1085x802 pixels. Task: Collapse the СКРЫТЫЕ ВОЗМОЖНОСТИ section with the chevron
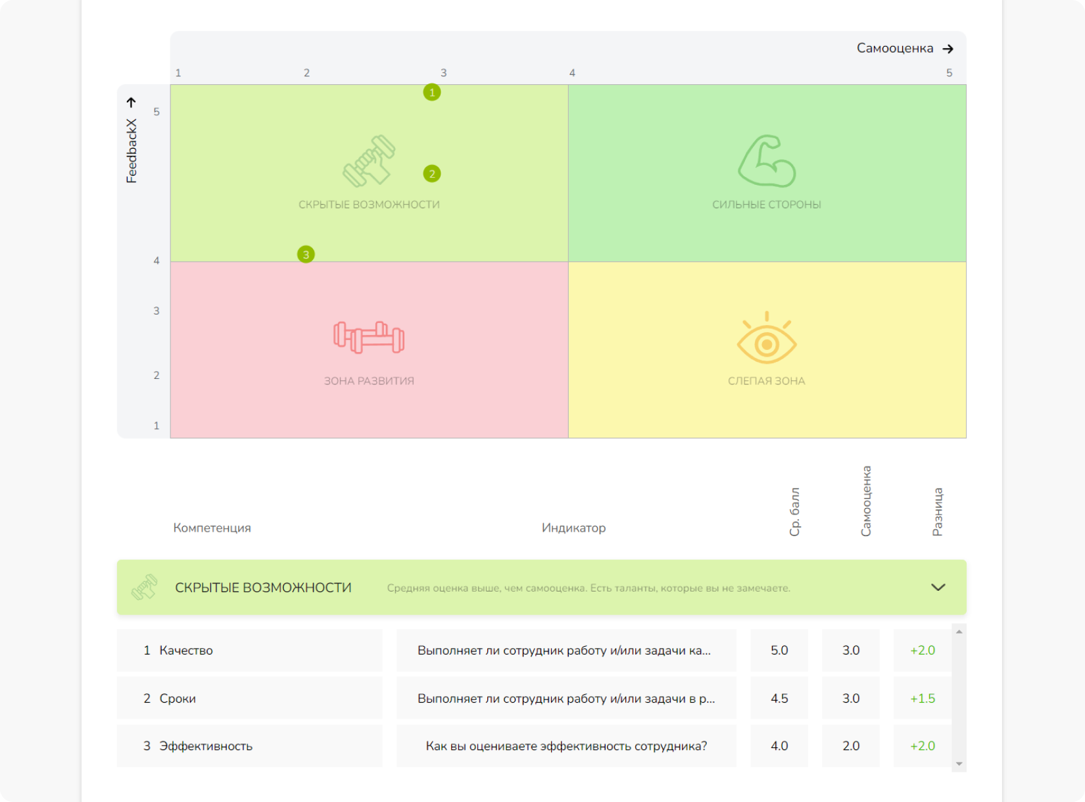(938, 588)
